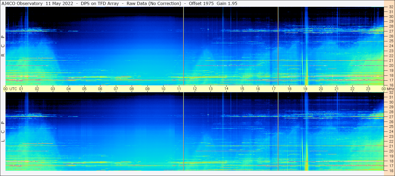
Task: Select the 16 hour label on the time axis
Action: pos(258,89)
